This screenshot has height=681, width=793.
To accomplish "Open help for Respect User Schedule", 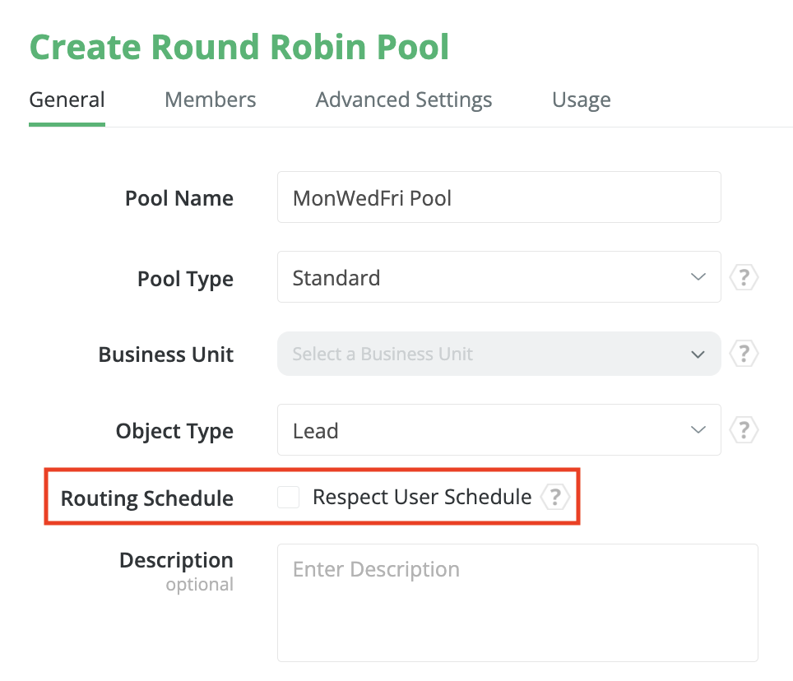I will click(x=555, y=497).
